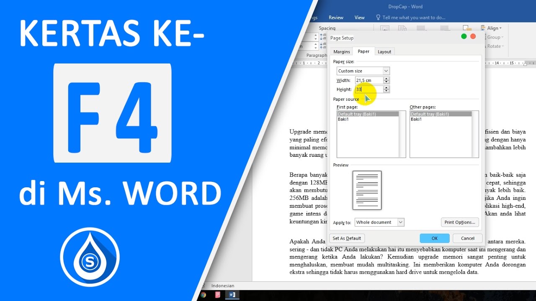Click the Indonesian language status bar entry
Image resolution: width=536 pixels, height=301 pixels.
click(223, 286)
